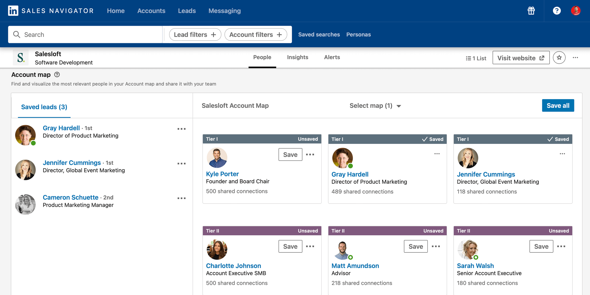Click Kyle Porter's profile photo
590x295 pixels.
(217, 158)
